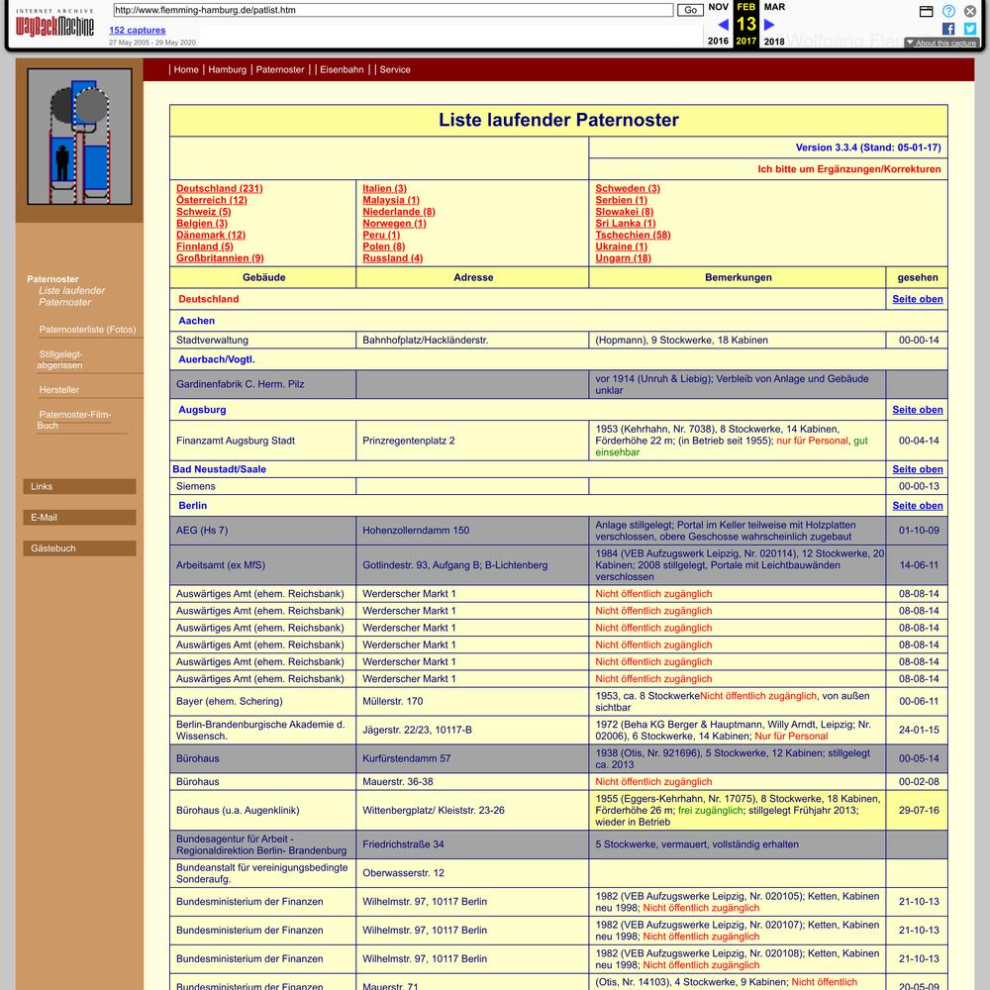Jump to Niederlande (8) list
This screenshot has width=990, height=990.
[398, 212]
